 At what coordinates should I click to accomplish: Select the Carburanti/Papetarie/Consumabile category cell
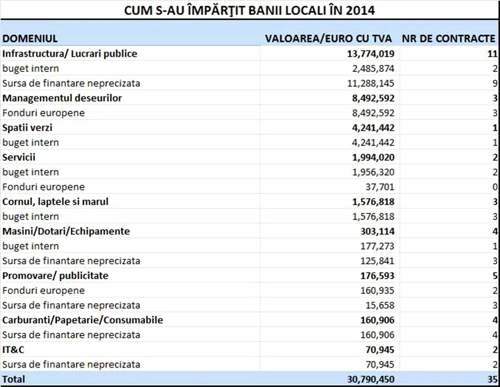[x=82, y=320]
